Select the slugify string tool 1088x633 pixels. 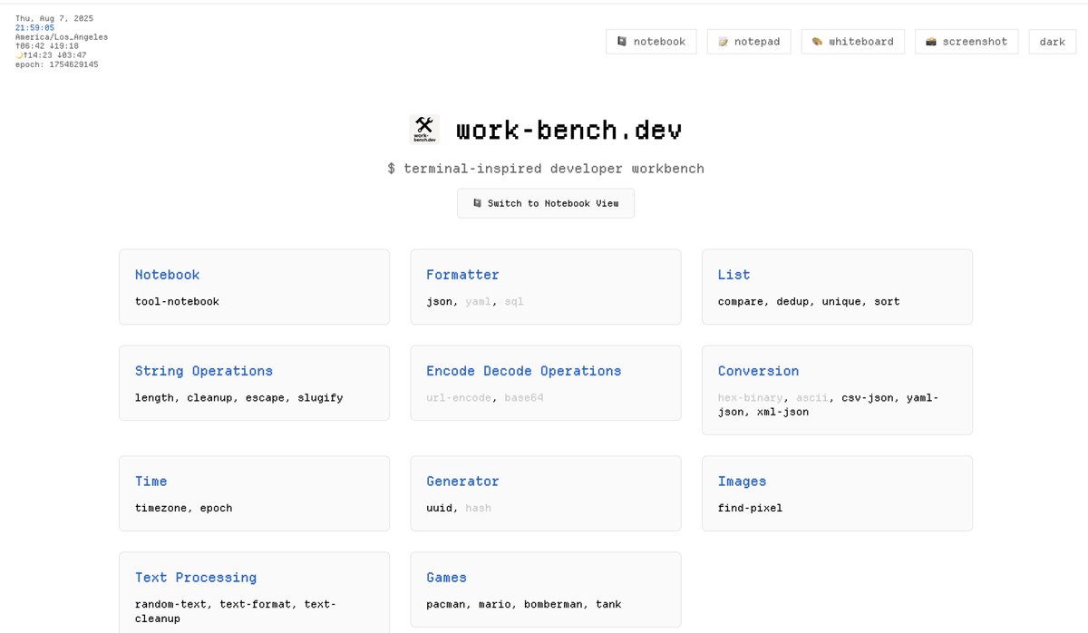point(320,397)
